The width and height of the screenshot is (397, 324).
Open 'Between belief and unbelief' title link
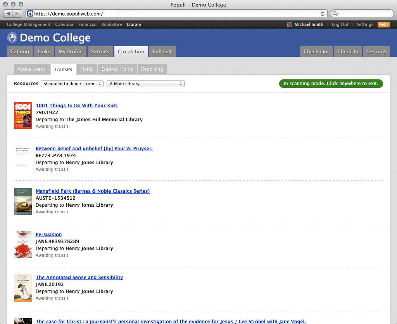(x=94, y=148)
